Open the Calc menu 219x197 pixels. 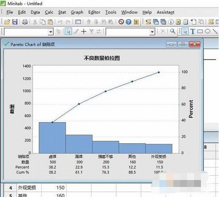click(x=49, y=12)
